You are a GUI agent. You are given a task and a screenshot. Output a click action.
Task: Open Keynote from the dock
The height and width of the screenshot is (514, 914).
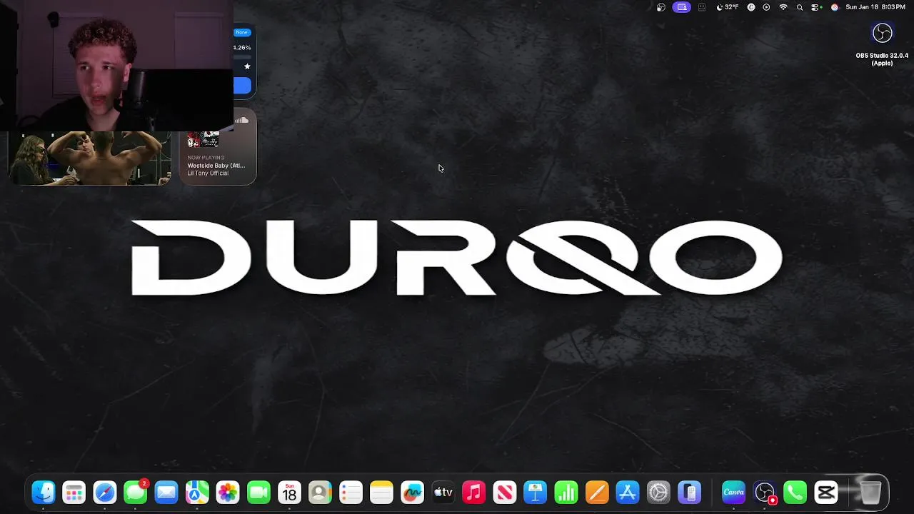click(x=535, y=493)
